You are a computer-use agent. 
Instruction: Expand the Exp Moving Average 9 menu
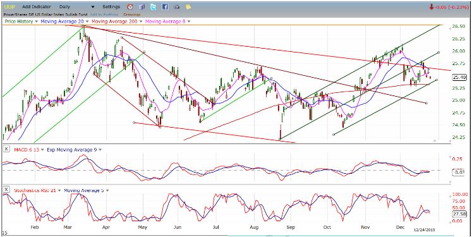pos(100,150)
